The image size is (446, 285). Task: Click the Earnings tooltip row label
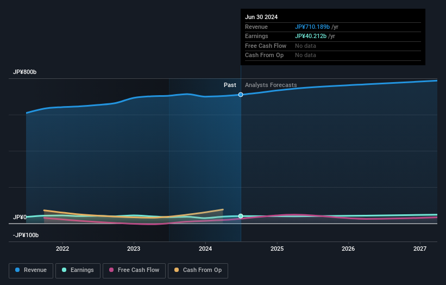point(256,36)
